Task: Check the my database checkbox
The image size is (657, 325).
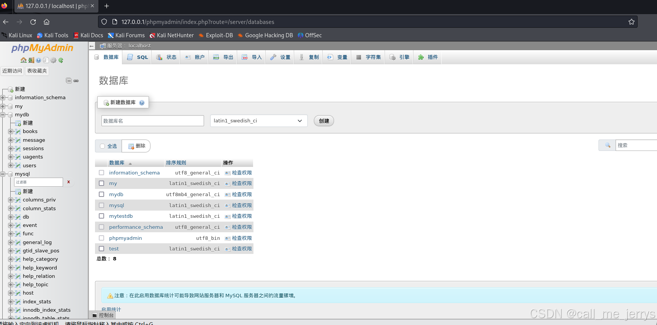Action: click(x=101, y=183)
